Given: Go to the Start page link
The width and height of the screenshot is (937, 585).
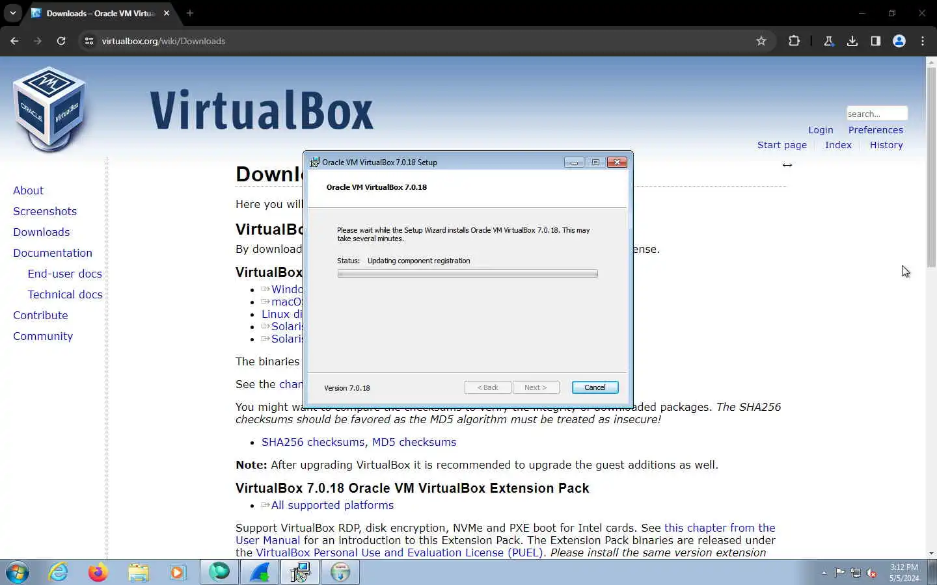Looking at the screenshot, I should [782, 145].
